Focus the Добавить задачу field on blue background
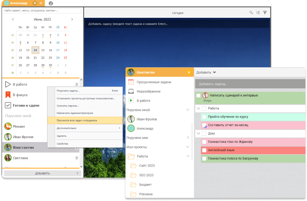Viewport: 307px width, 201px height. click(177, 24)
